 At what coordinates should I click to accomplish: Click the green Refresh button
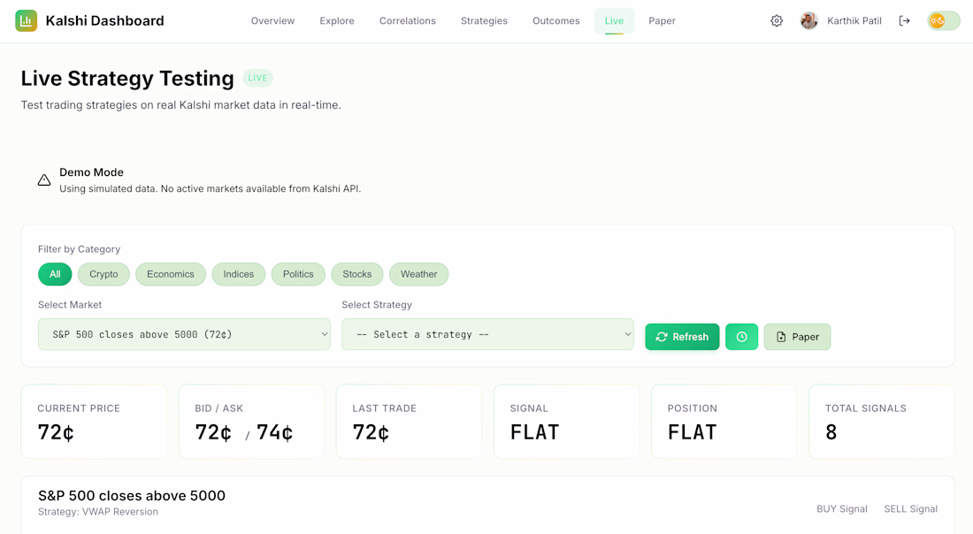682,337
